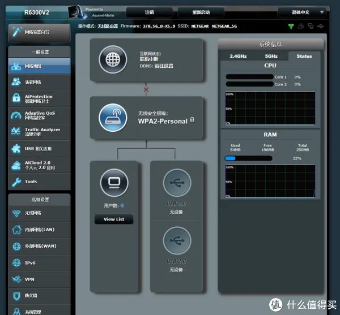Click the client count number 0
This screenshot has height=315, width=340.
coord(122,205)
